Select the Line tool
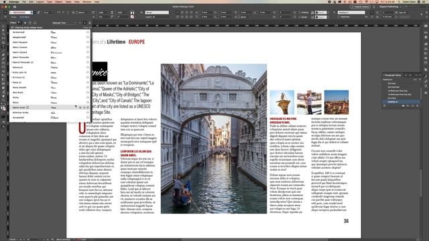Screen dimensions: 429x241 (3, 51)
